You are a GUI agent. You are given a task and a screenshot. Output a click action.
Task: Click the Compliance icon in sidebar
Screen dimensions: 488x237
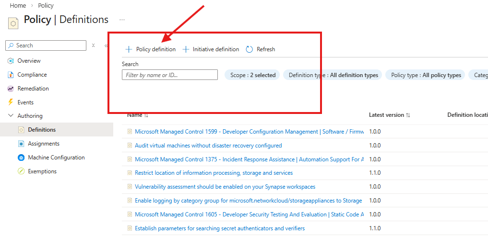pyautogui.click(x=11, y=75)
